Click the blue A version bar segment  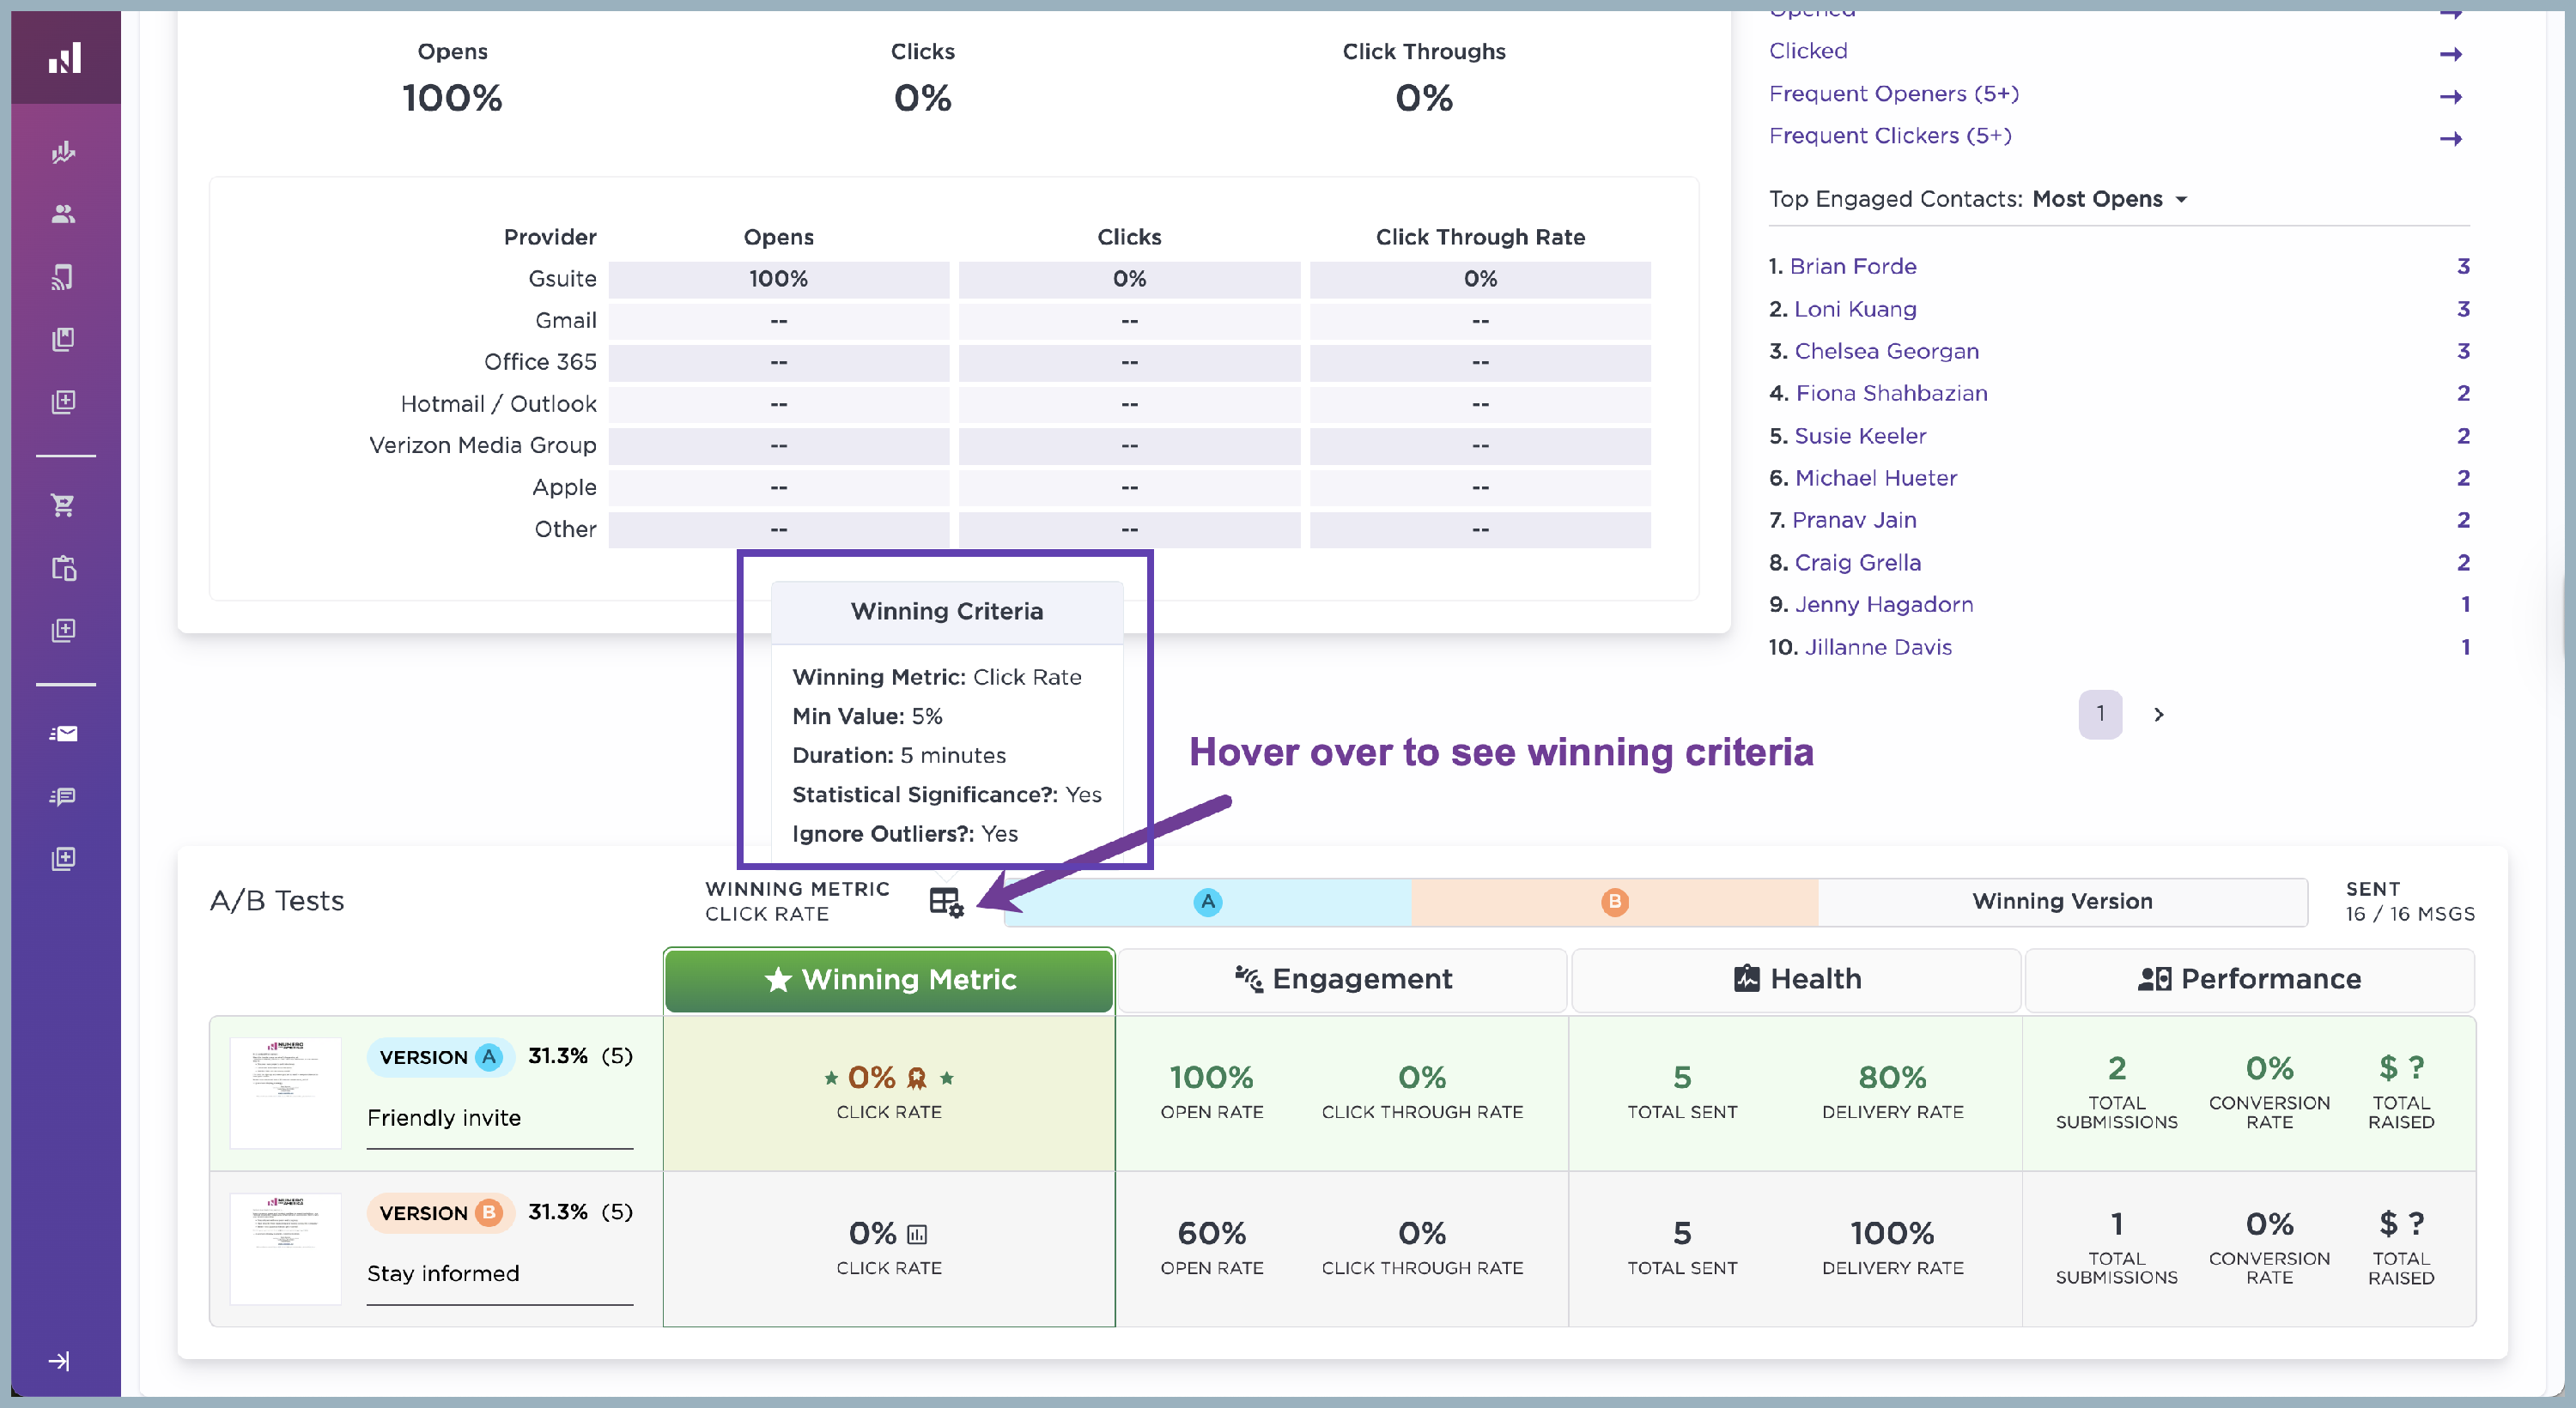click(x=1207, y=902)
